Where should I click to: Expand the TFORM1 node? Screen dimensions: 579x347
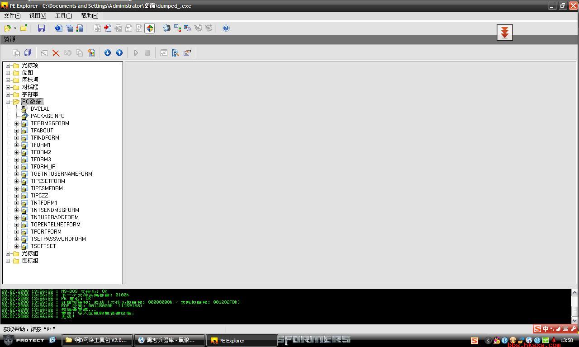[x=17, y=145]
